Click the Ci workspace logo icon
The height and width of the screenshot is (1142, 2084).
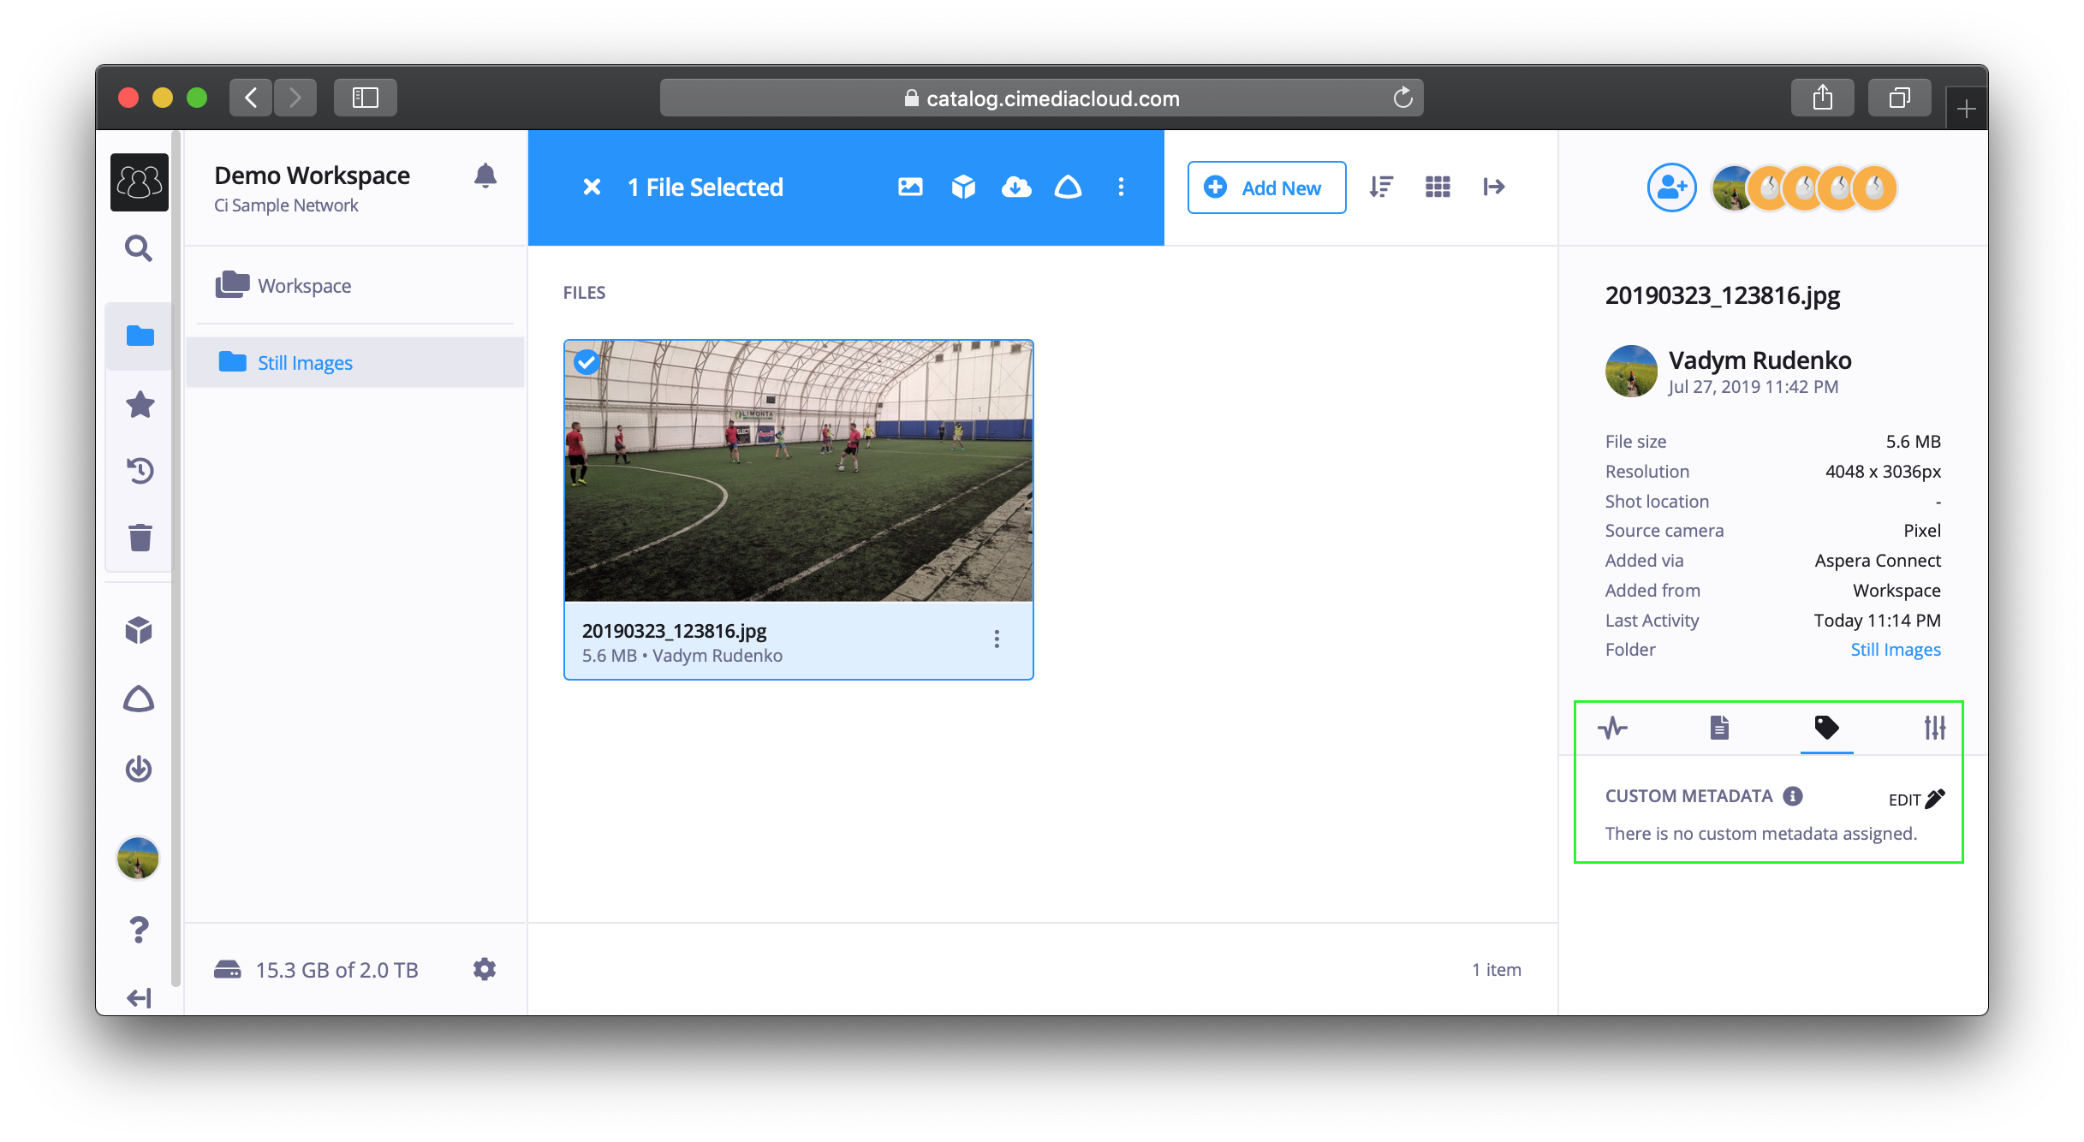coord(139,182)
